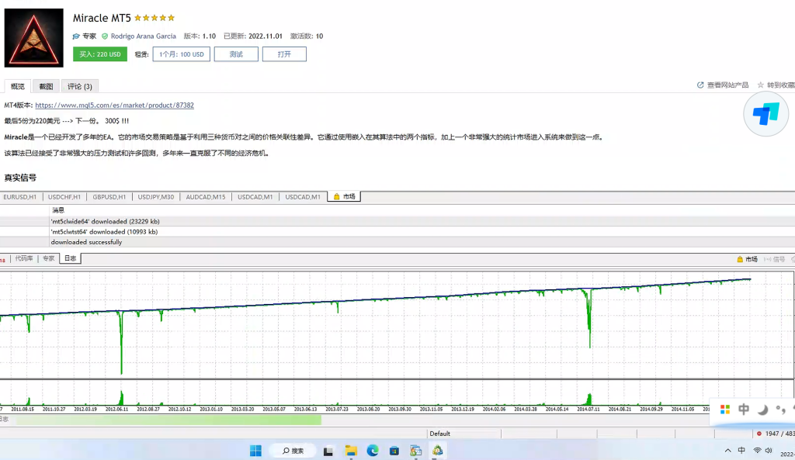
Task: Select the 'mt5clwtst64' downloaded (10993 kb) log row
Action: [397, 231]
